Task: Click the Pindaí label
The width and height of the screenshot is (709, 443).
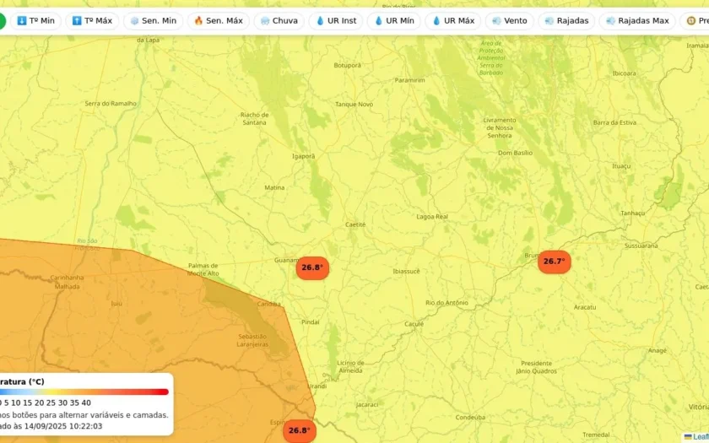Action: coord(311,322)
